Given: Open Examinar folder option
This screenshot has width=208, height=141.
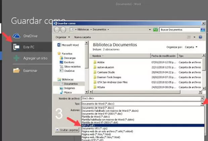Looking at the screenshot, I should (x=25, y=70).
